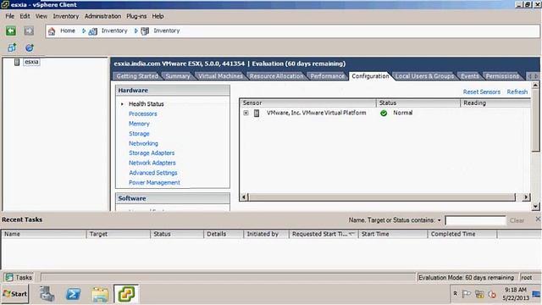Click the green Normal status check icon
Viewport: 542px width, 305px height.
384,113
